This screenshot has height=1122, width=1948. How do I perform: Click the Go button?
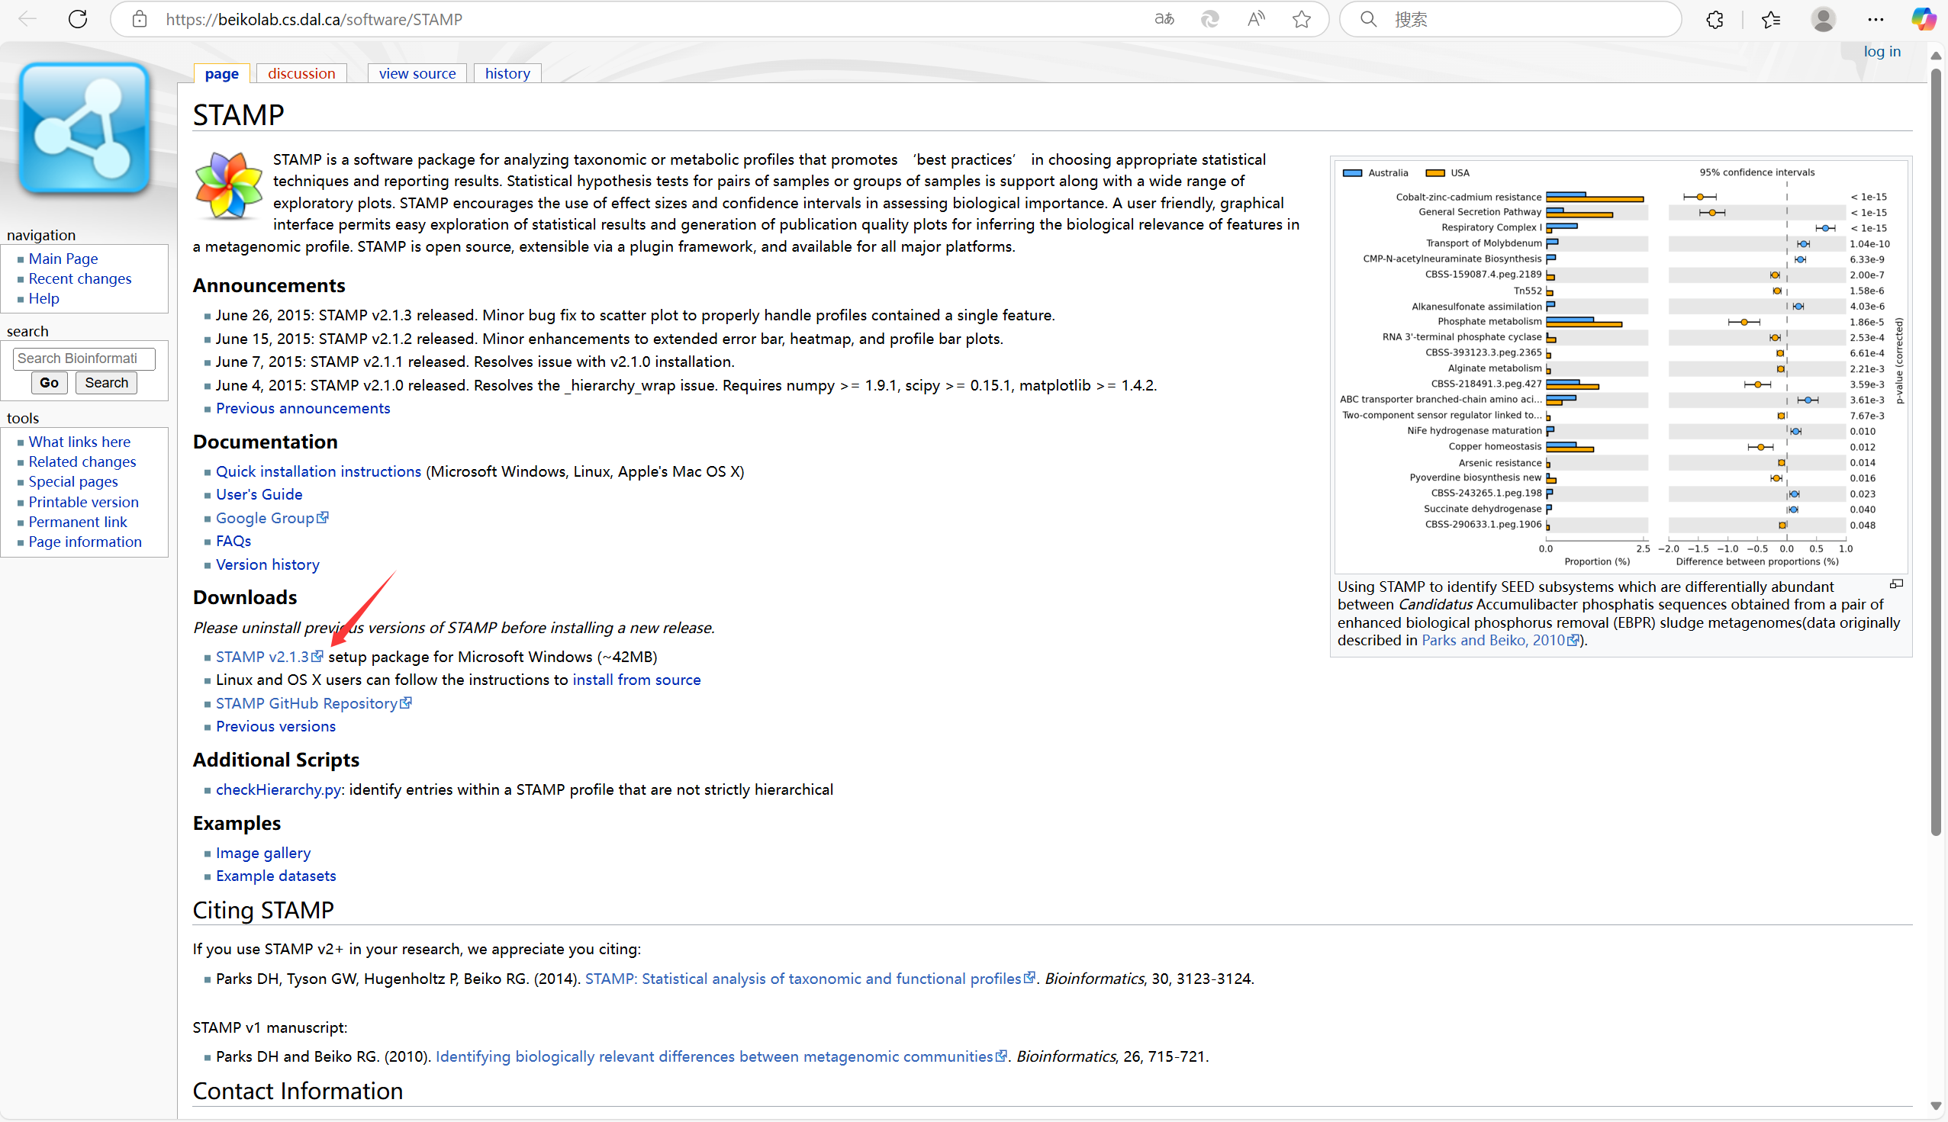coord(50,383)
